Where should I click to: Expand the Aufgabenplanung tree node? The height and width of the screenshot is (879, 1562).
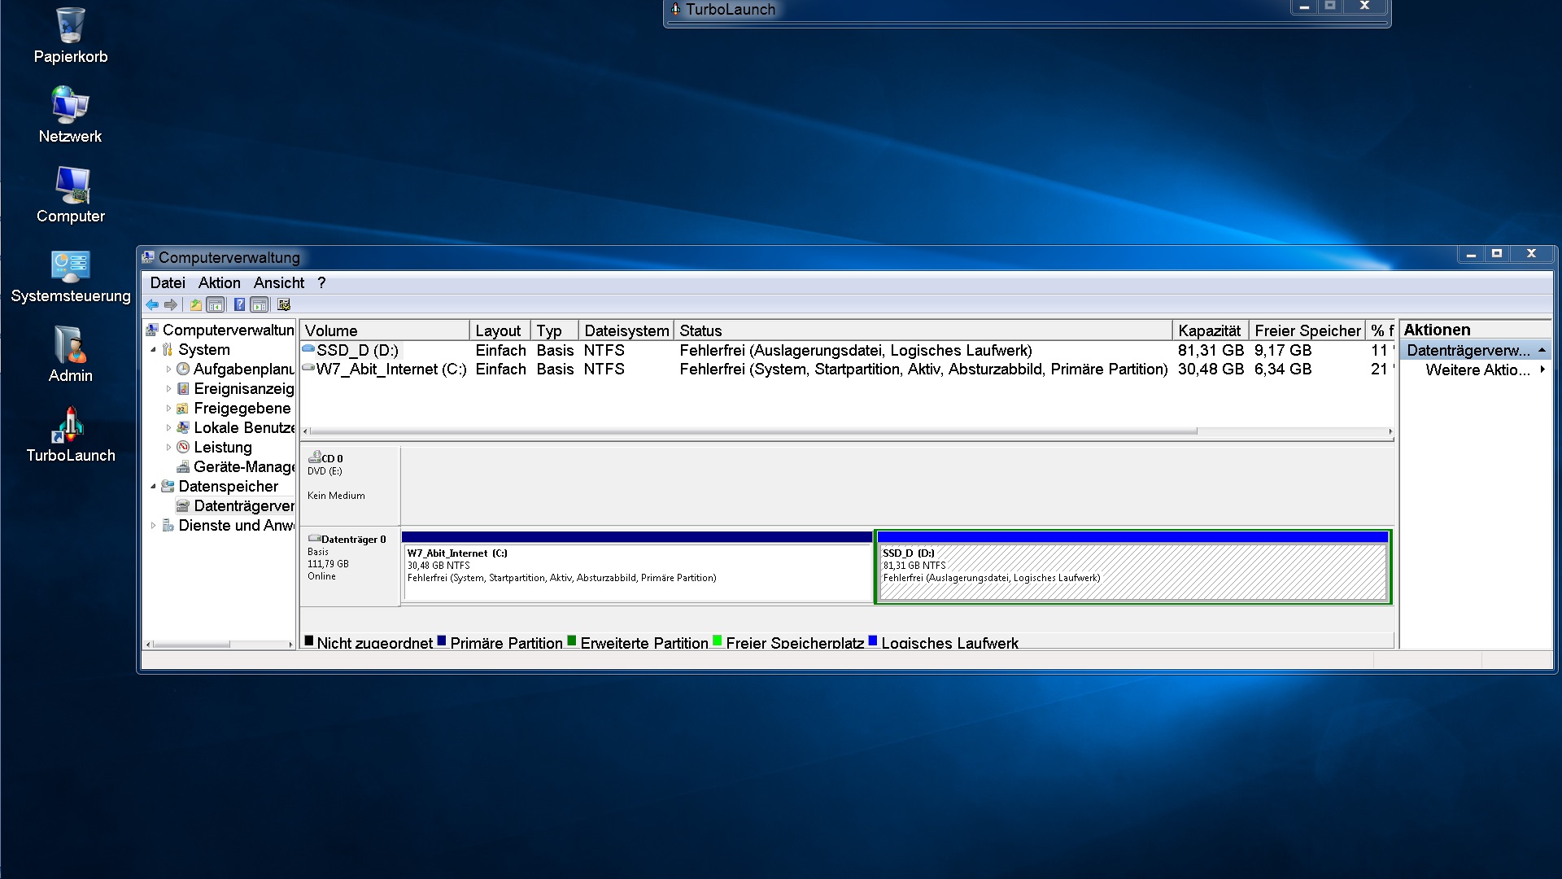coord(168,370)
